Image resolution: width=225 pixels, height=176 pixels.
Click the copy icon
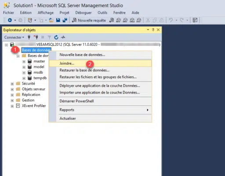[x=155, y=20]
